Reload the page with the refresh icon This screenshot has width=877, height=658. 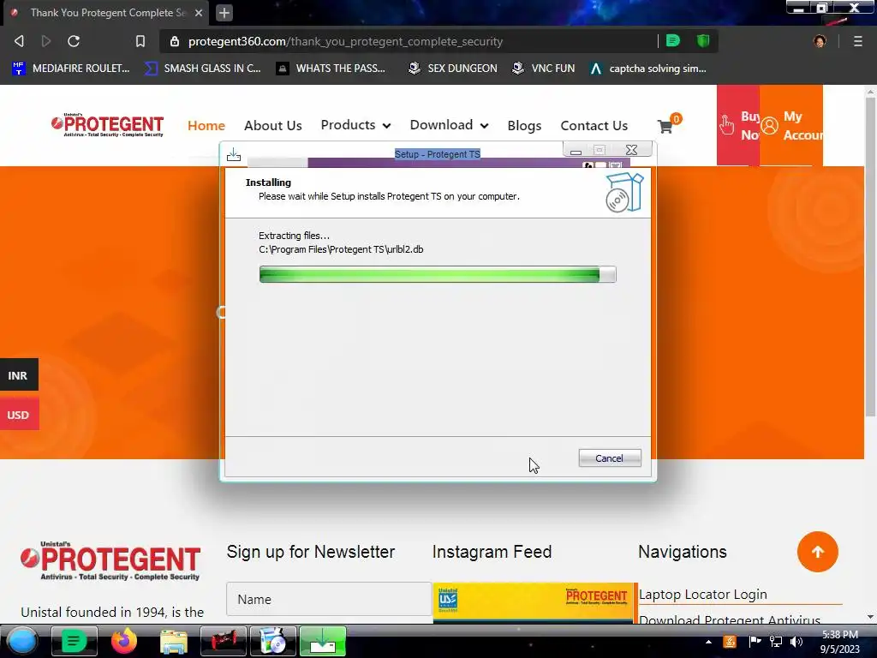74,41
